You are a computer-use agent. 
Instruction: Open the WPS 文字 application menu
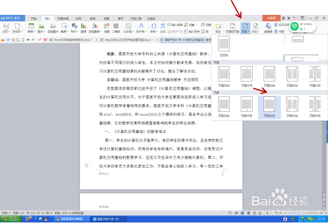tap(12, 18)
